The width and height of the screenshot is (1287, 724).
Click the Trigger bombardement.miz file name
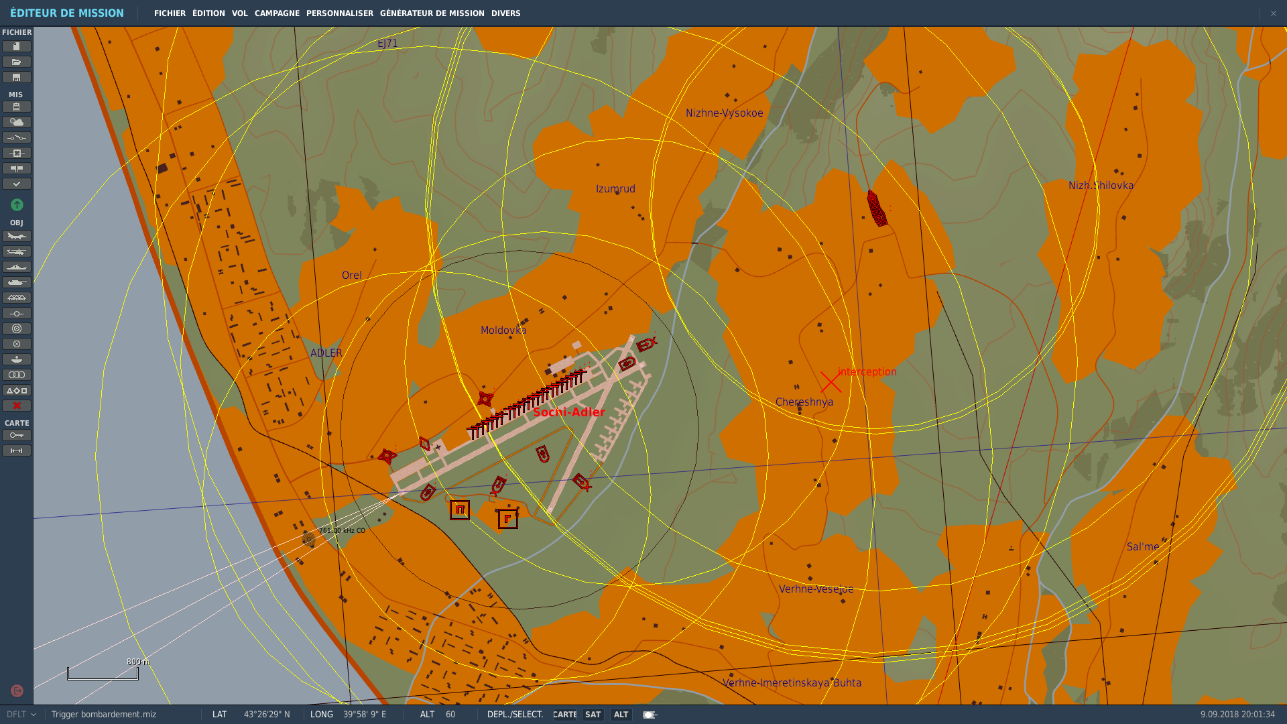click(x=104, y=715)
